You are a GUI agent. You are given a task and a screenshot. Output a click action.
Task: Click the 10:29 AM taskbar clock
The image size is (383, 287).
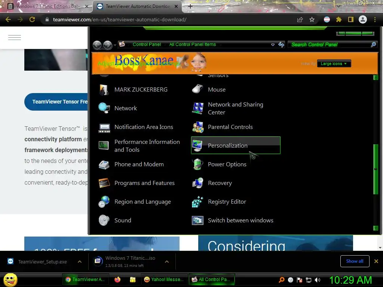(x=351, y=280)
